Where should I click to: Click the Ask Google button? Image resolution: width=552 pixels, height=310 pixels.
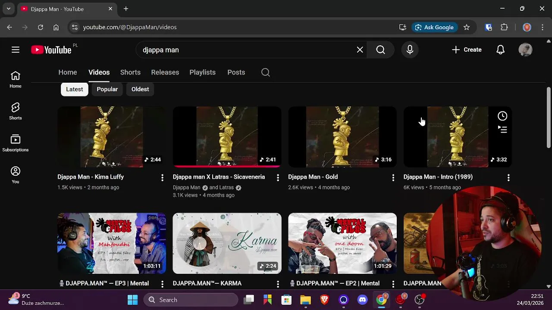[x=434, y=27]
